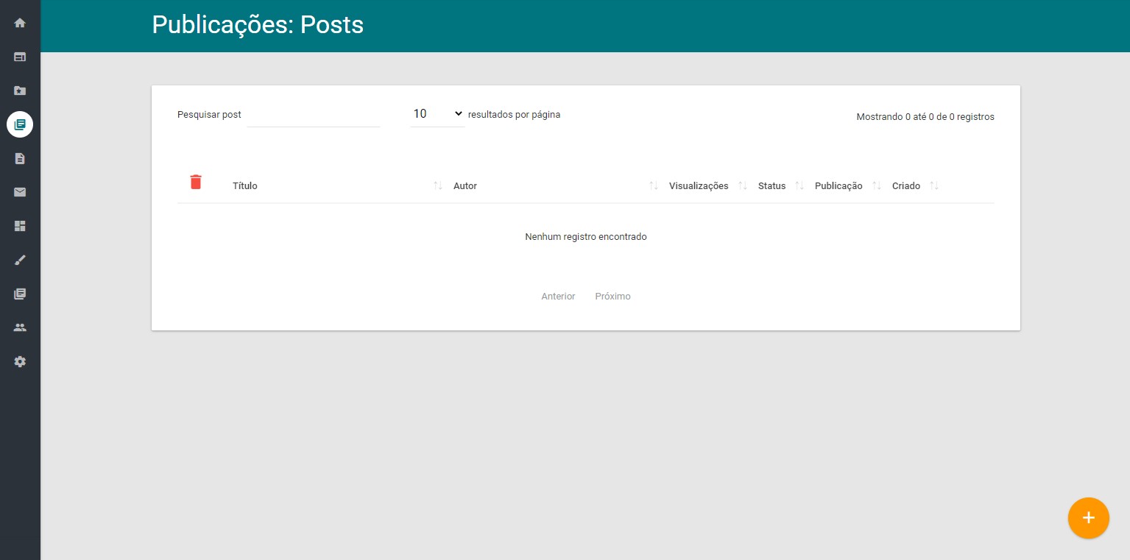Open the results per page dropdown showing 10

(437, 114)
